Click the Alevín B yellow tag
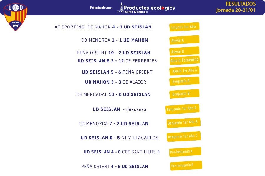Image resolution: width=265 pixels, height=176 pixels. pyautogui.click(x=184, y=51)
